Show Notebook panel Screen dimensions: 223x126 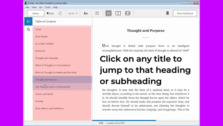(x=185, y=13)
